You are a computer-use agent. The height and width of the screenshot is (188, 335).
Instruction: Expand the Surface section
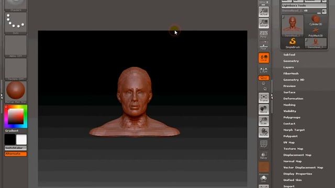pyautogui.click(x=289, y=92)
